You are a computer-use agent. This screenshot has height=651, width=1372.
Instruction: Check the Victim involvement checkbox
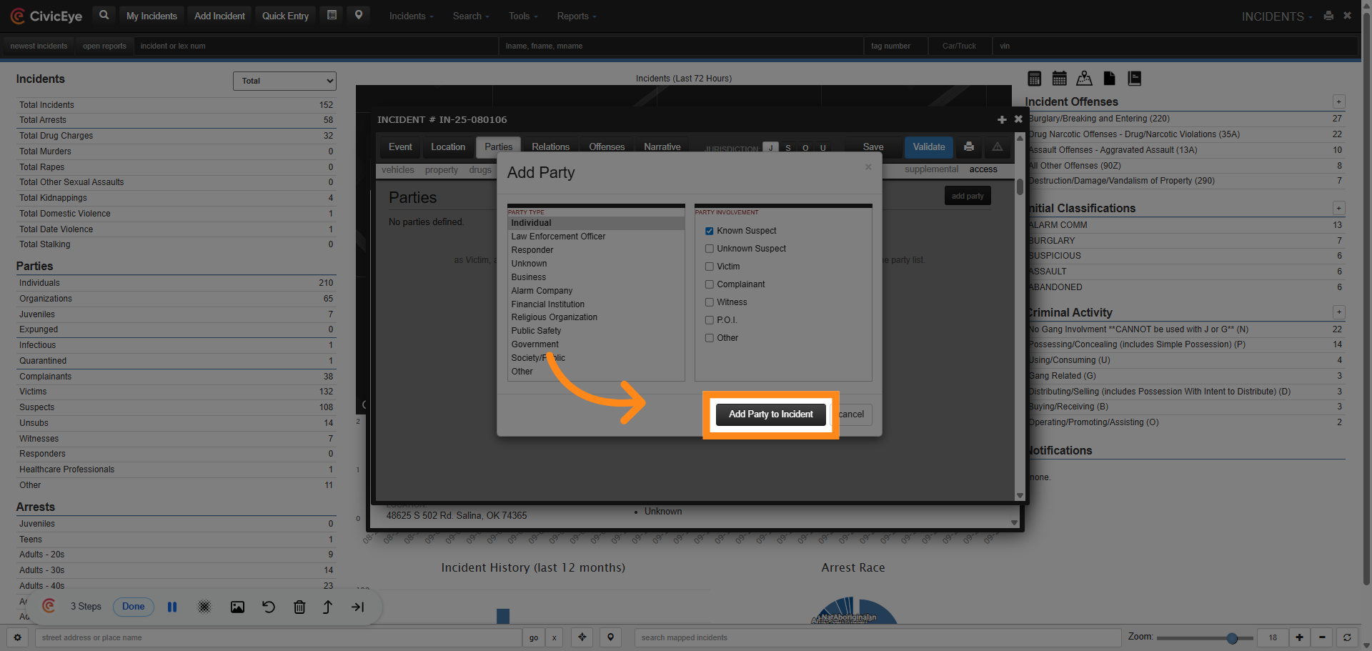pos(710,267)
